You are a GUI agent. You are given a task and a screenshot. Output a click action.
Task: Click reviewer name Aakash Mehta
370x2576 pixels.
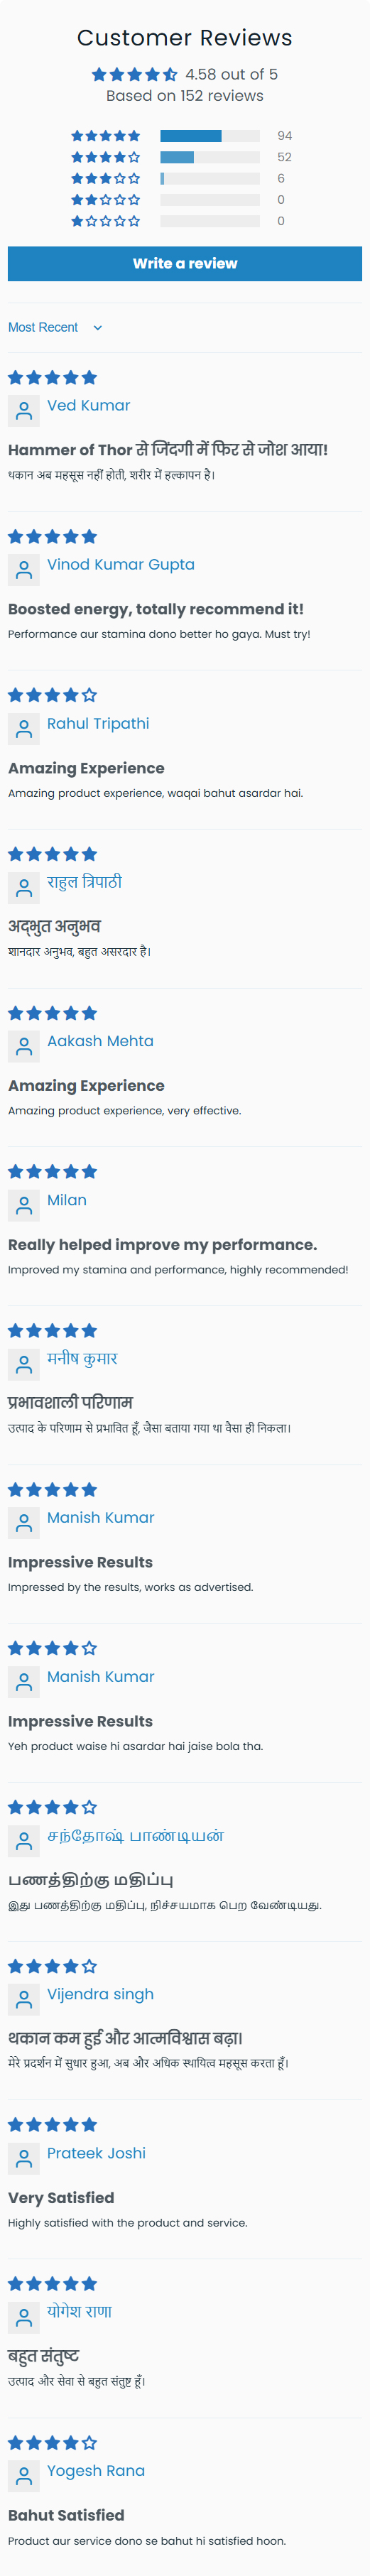[100, 1041]
